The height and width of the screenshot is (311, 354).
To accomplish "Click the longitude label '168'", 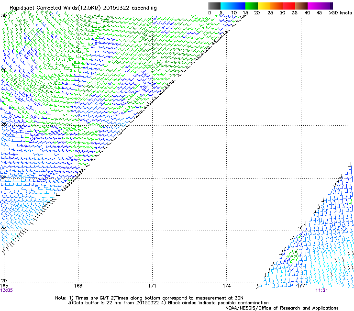I will coord(78,286).
